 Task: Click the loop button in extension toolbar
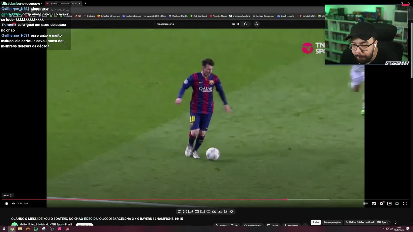pyautogui.click(x=179, y=211)
